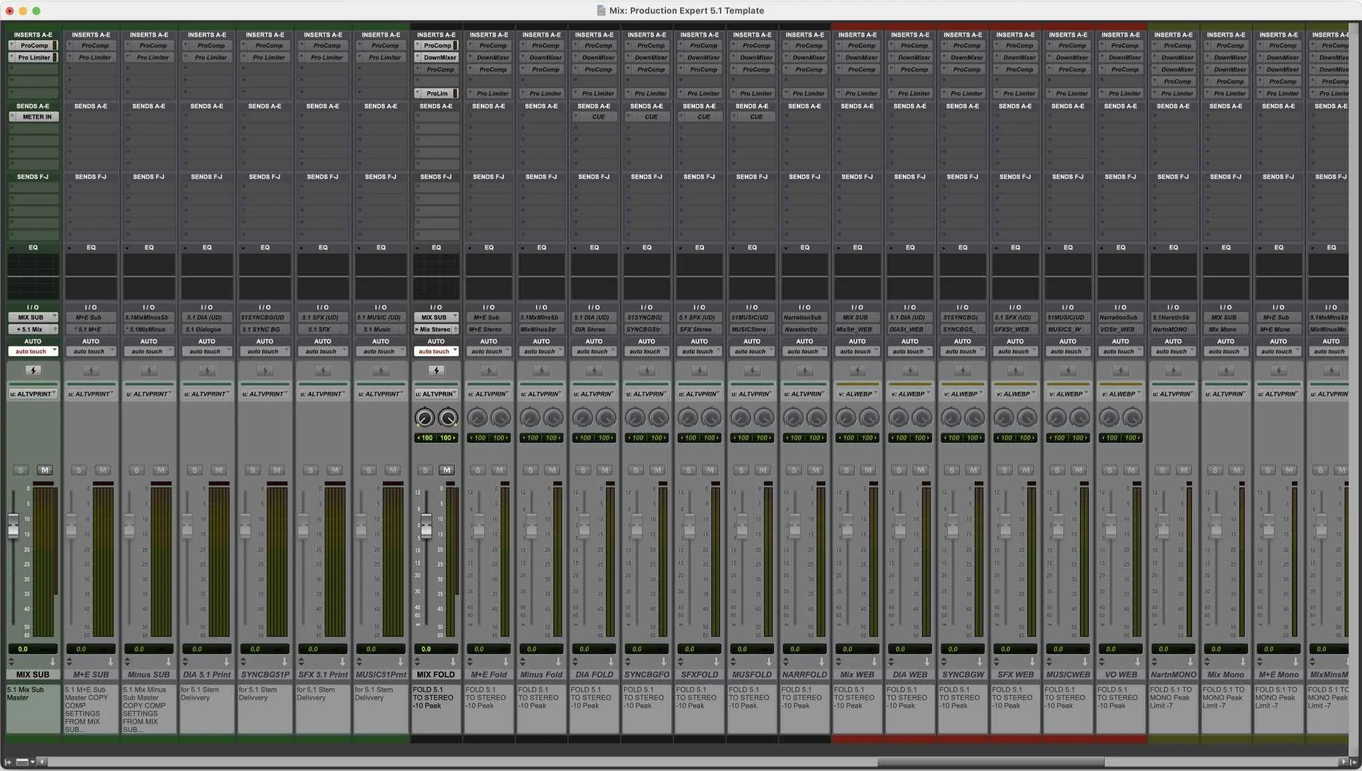The width and height of the screenshot is (1362, 771).
Task: Click the show/hide list icon bottom-left
Action: (x=8, y=762)
